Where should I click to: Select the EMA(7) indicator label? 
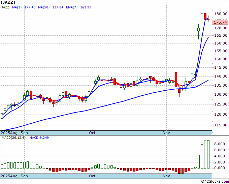click(x=72, y=7)
